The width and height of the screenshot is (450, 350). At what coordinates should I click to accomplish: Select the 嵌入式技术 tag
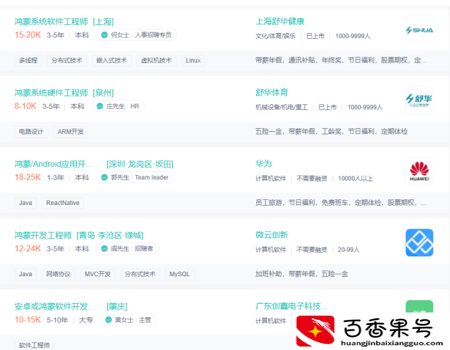pyautogui.click(x=112, y=61)
